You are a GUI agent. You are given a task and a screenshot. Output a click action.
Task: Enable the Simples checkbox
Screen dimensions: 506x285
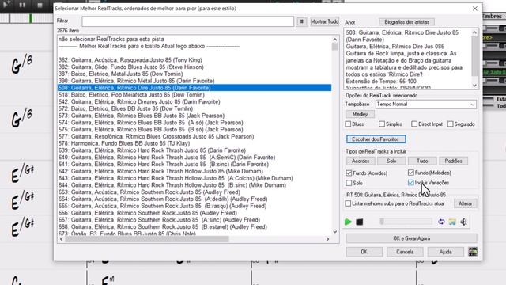click(382, 124)
